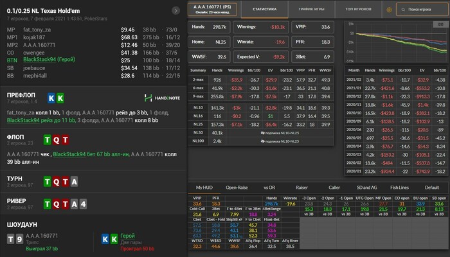
Task: Click the gray A card on the river row
Action: tap(74, 204)
